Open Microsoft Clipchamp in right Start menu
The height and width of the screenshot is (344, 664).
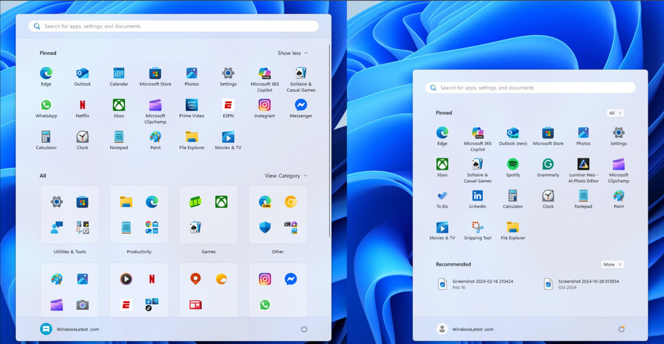619,170
